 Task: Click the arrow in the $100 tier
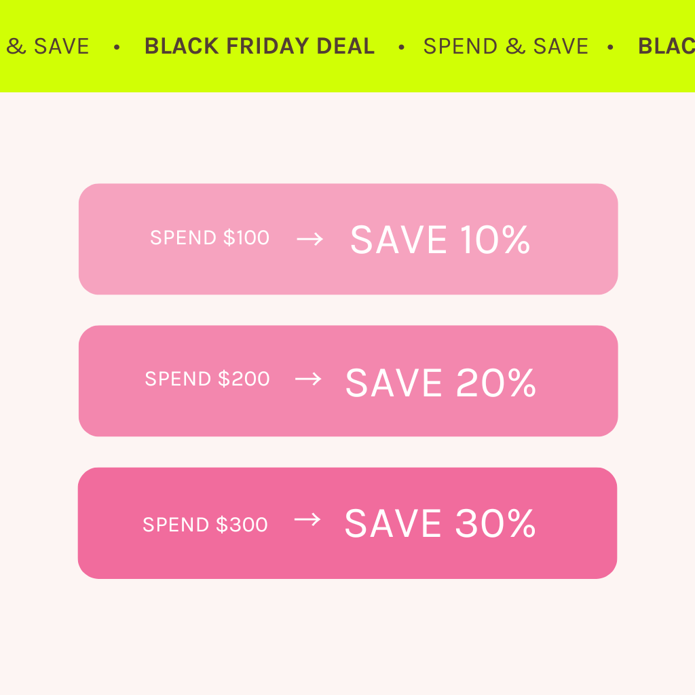pos(309,238)
